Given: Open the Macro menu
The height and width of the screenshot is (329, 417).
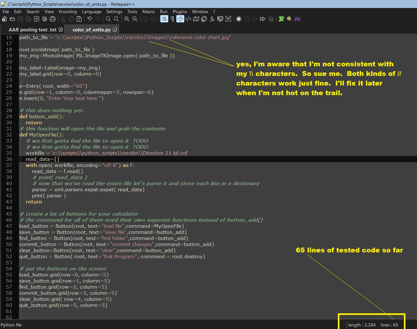Looking at the screenshot, I should click(148, 12).
